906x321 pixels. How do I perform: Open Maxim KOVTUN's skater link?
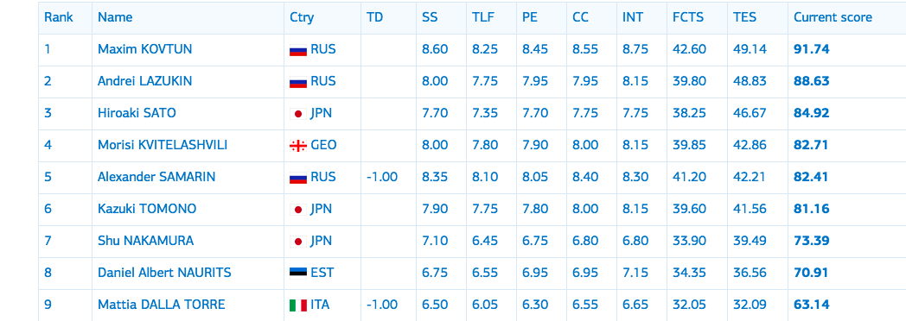click(x=145, y=49)
